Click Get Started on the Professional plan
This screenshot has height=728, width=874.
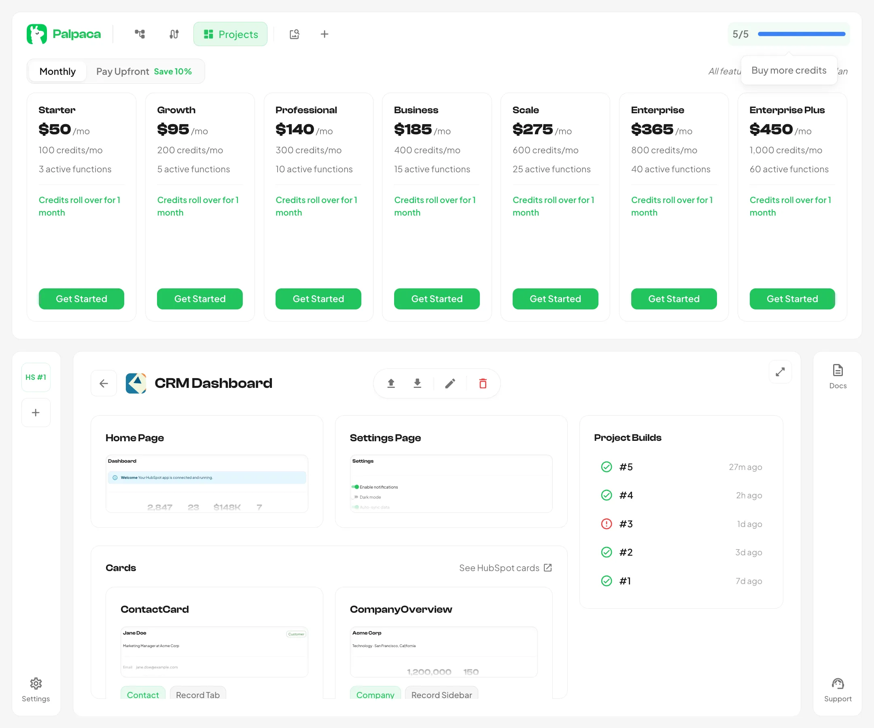(x=318, y=299)
